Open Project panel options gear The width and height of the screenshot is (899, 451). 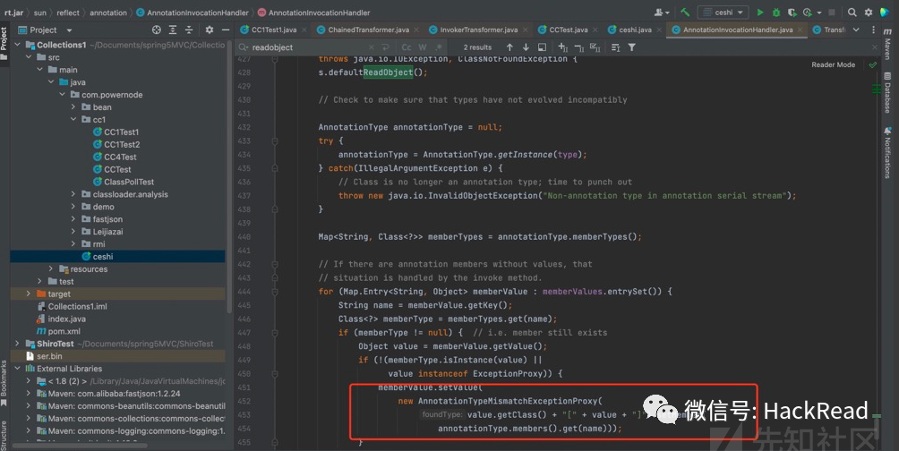coord(210,30)
